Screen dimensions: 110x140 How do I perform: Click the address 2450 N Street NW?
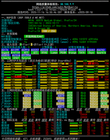pos(39,29)
